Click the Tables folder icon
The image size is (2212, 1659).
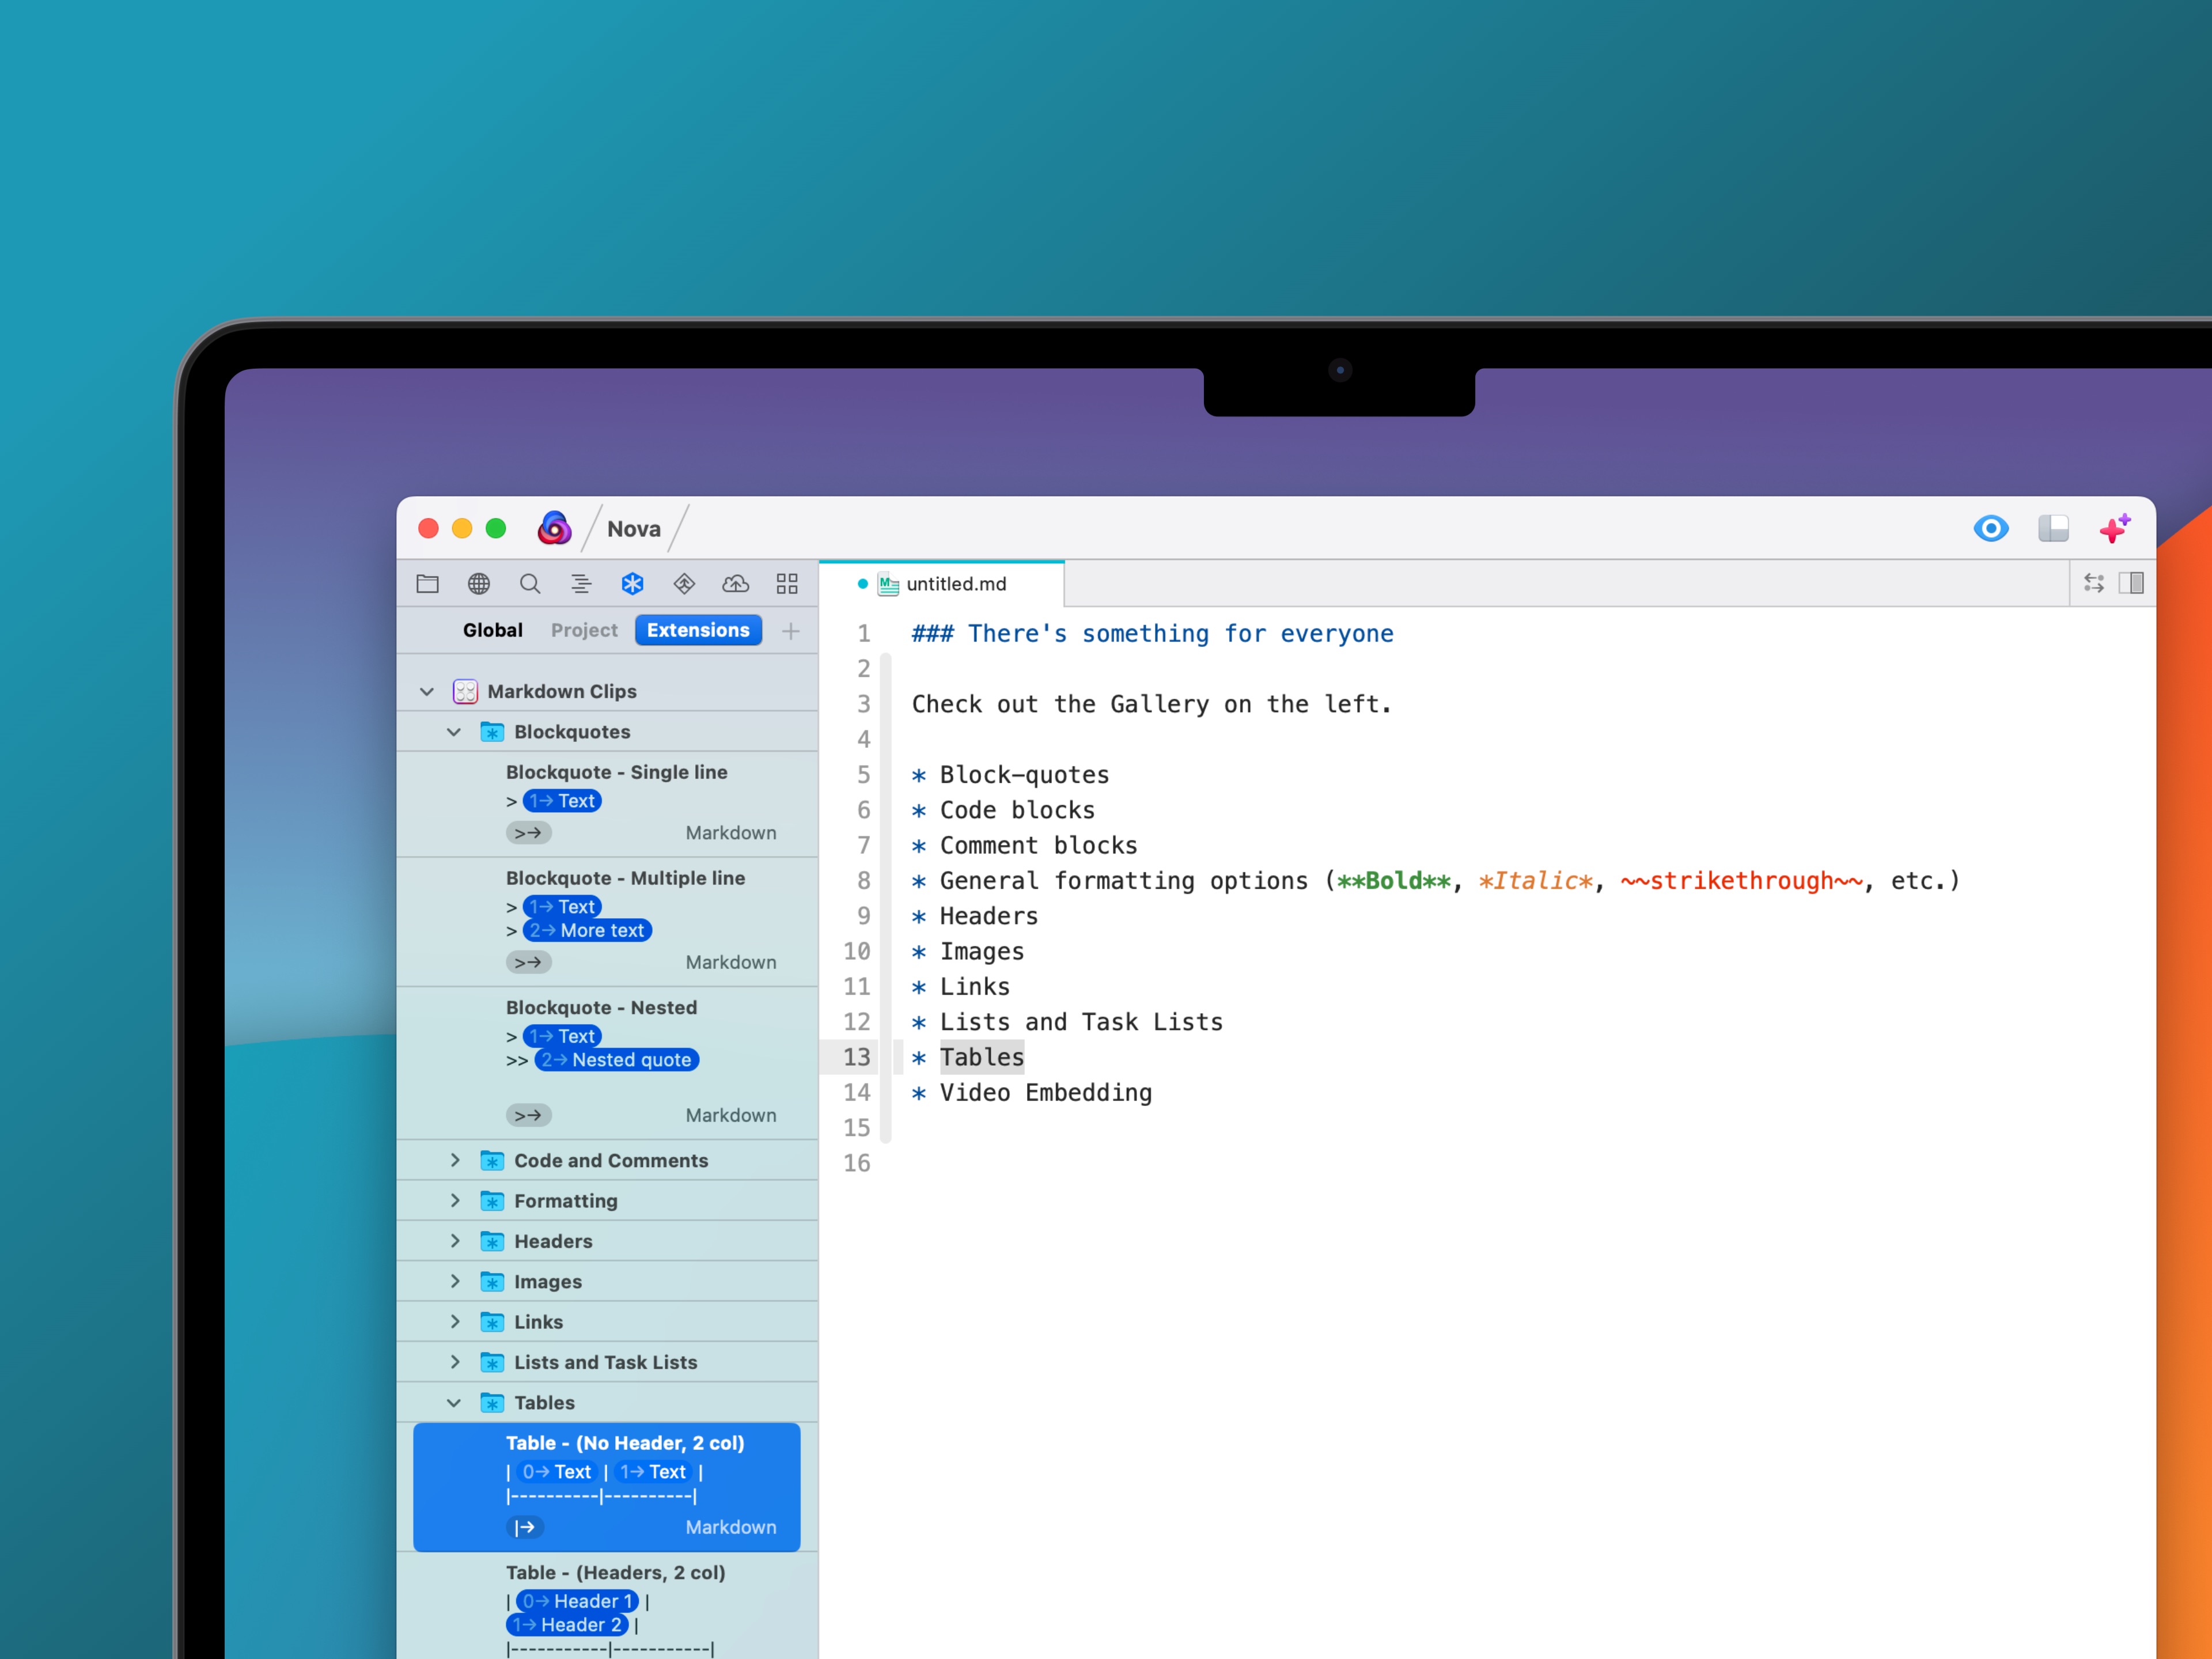(x=492, y=1403)
